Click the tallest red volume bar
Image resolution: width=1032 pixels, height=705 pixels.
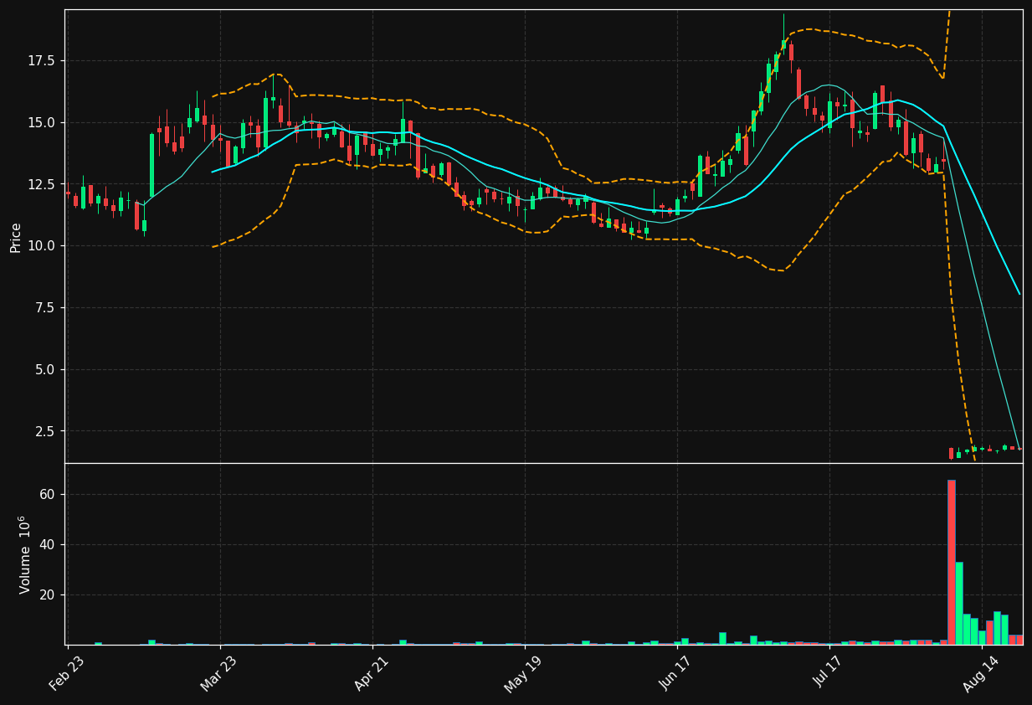click(x=952, y=562)
